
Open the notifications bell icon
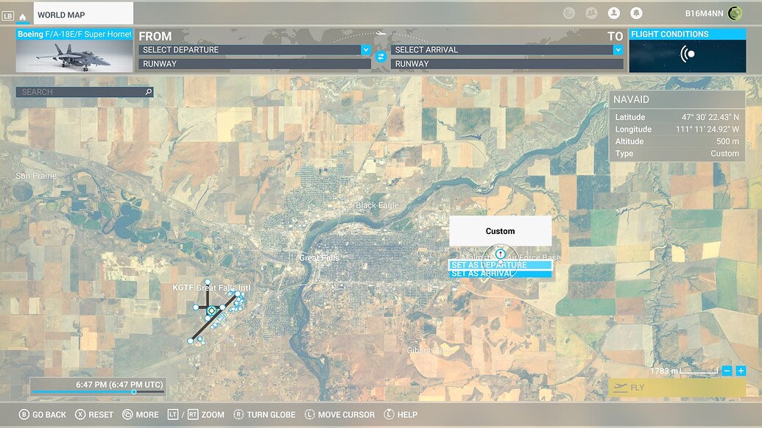point(636,13)
